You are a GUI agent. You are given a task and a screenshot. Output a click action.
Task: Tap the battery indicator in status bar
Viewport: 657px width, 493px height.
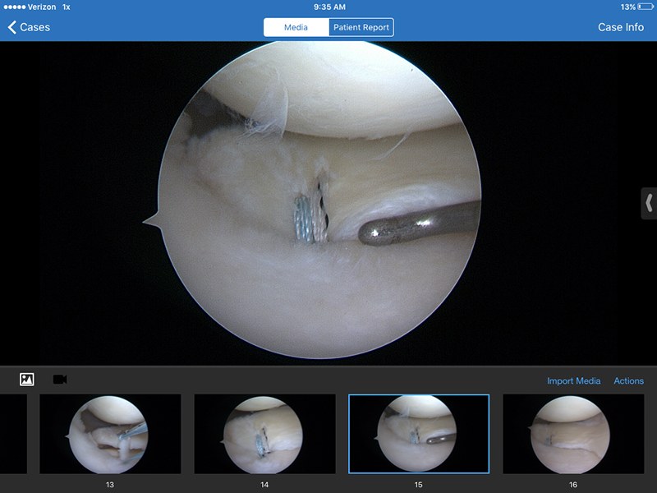click(646, 7)
